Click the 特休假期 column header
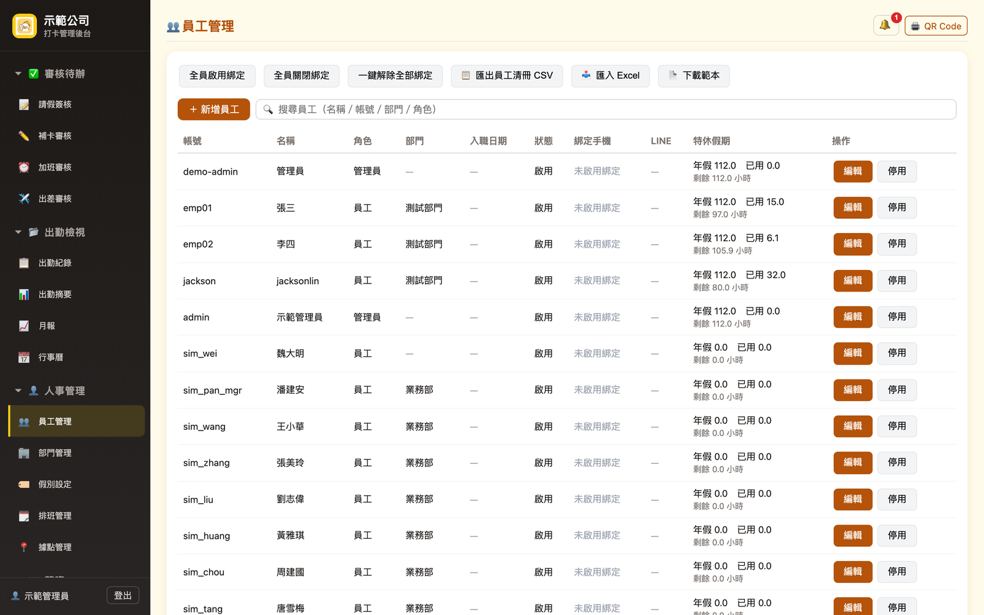This screenshot has width=984, height=615. pos(712,141)
